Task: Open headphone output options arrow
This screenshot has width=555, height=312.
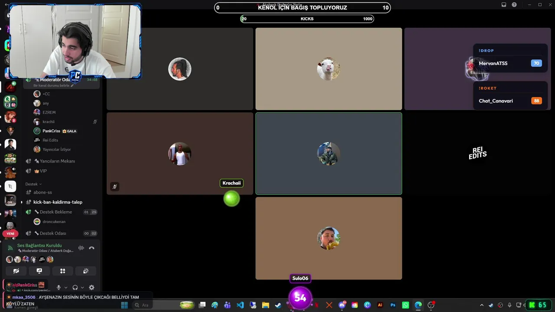Action: point(82,287)
